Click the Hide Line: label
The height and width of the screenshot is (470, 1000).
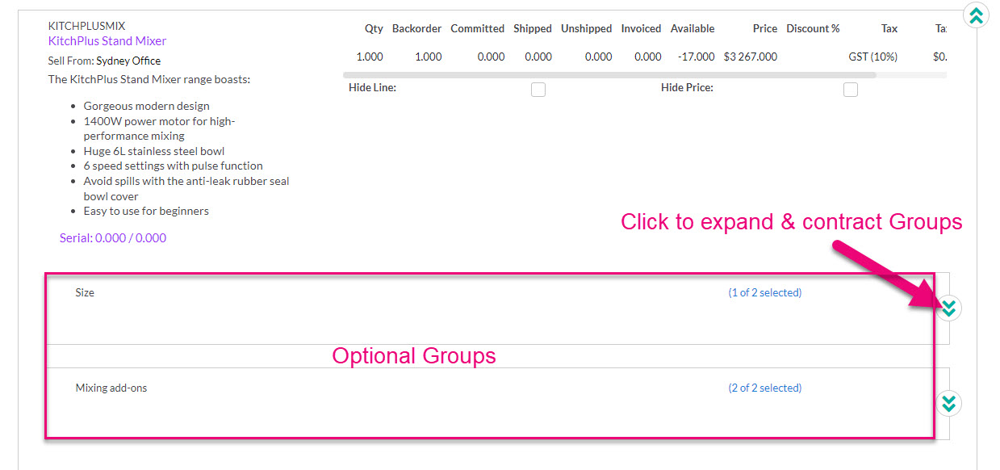[372, 87]
